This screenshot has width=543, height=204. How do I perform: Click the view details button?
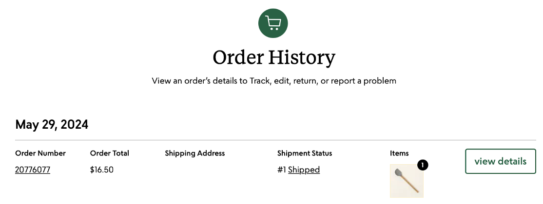pos(501,161)
